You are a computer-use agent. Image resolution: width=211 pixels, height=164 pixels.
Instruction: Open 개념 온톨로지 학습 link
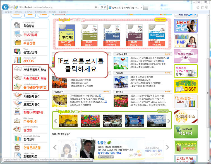[35, 70]
